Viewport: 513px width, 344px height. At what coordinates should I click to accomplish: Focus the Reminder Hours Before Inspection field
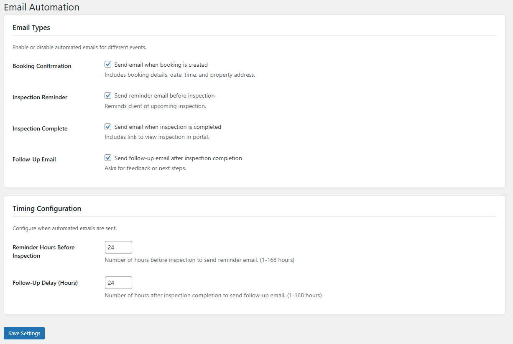pyautogui.click(x=118, y=247)
